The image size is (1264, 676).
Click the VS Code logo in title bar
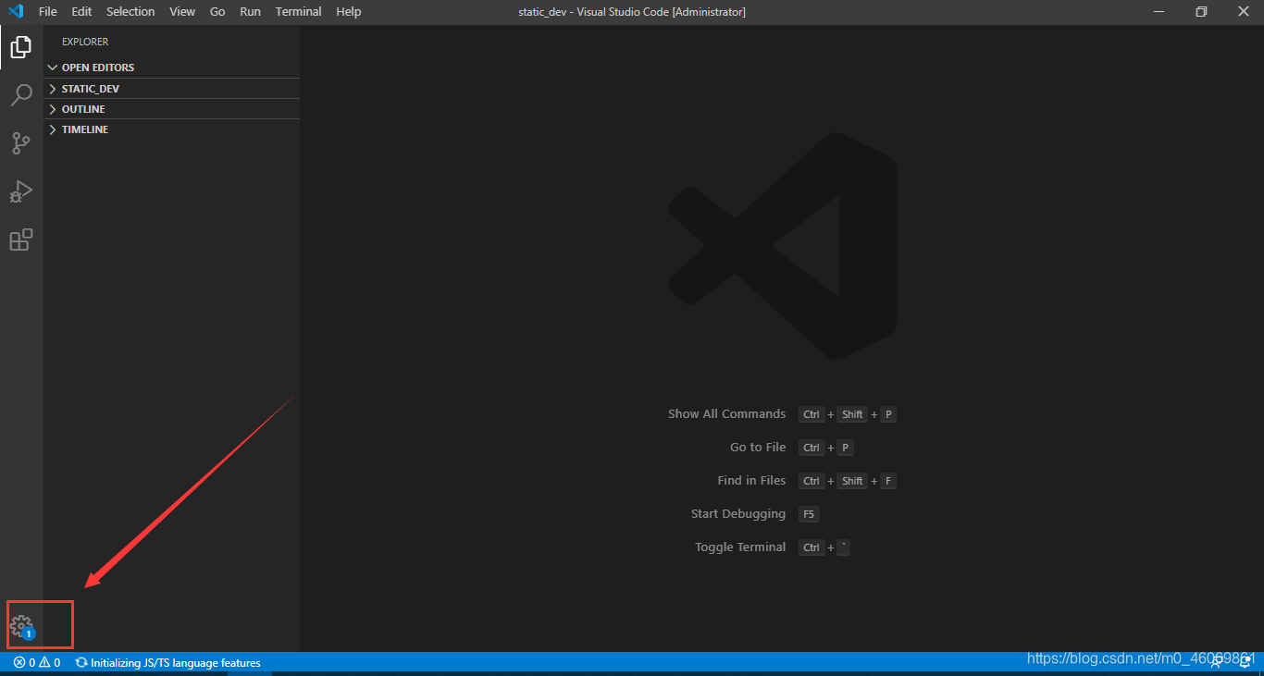pyautogui.click(x=15, y=12)
